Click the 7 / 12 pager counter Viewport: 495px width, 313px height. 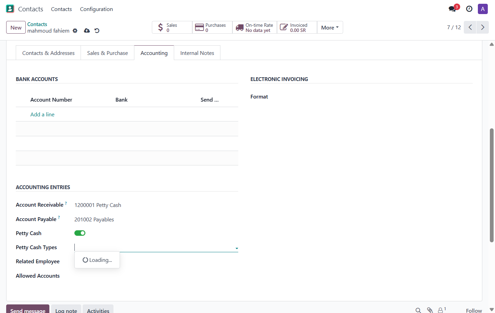click(x=454, y=27)
